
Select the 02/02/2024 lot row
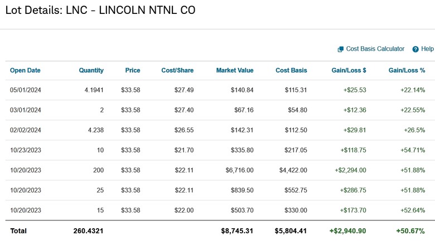(220, 130)
